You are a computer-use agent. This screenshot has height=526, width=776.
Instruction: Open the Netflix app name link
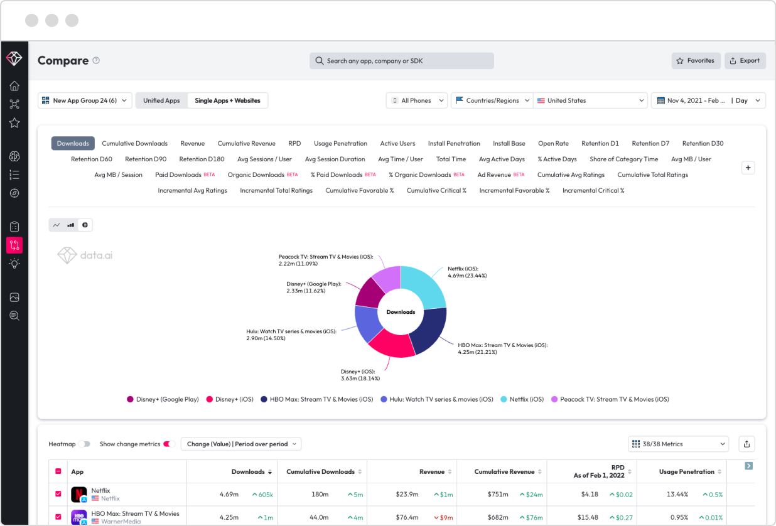coord(100,491)
